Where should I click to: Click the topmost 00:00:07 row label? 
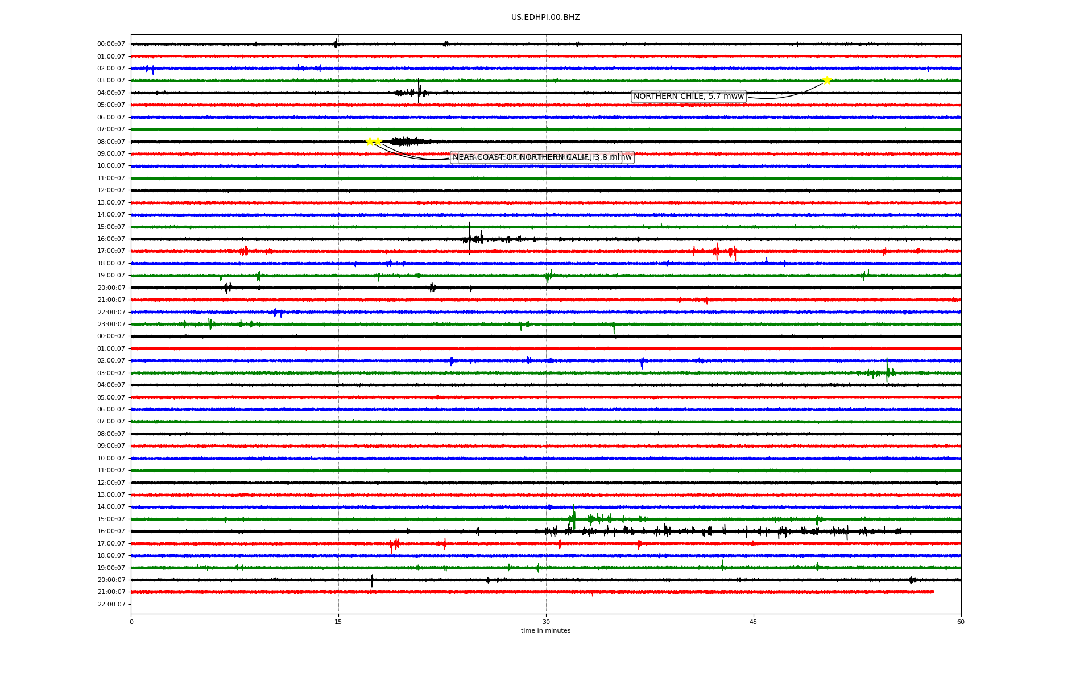(111, 44)
